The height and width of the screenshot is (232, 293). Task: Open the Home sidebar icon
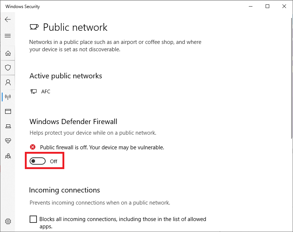[8, 53]
